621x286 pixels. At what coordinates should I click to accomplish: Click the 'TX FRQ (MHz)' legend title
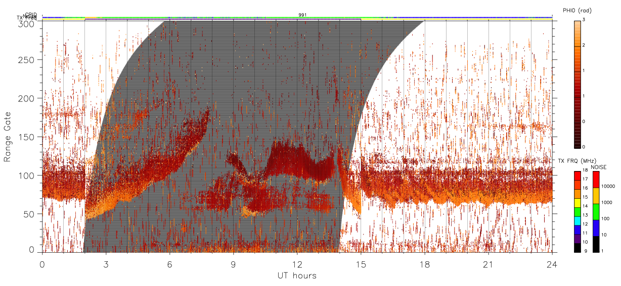577,161
